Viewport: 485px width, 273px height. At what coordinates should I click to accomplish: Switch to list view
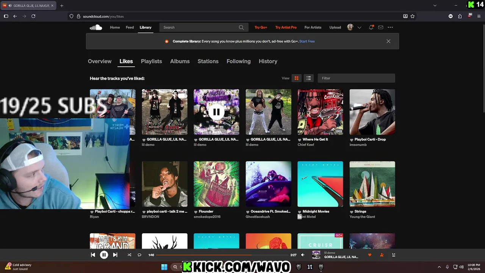tap(309, 78)
